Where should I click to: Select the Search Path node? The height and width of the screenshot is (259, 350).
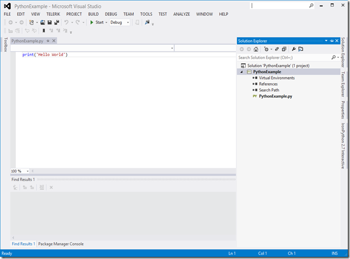coord(269,90)
